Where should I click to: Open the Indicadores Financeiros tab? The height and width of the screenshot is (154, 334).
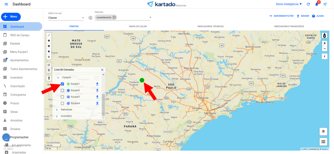[289, 26]
